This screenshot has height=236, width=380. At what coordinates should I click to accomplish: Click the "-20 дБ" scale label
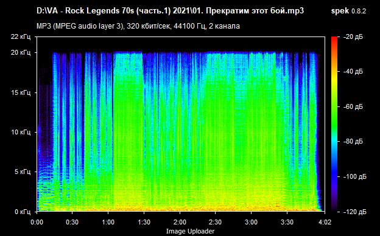(353, 36)
